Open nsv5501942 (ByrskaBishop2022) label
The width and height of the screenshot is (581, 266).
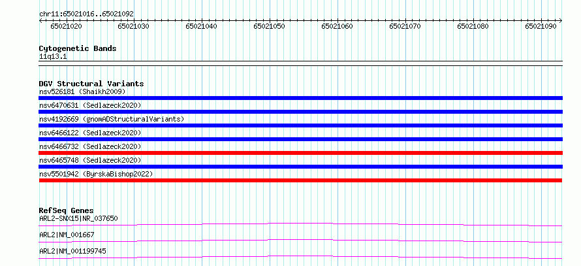(96, 174)
